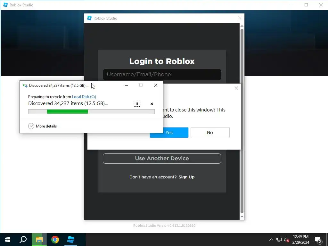Image resolution: width=328 pixels, height=246 pixels.
Task: Select Roblox Studio taskbar icon
Action: pyautogui.click(x=71, y=240)
